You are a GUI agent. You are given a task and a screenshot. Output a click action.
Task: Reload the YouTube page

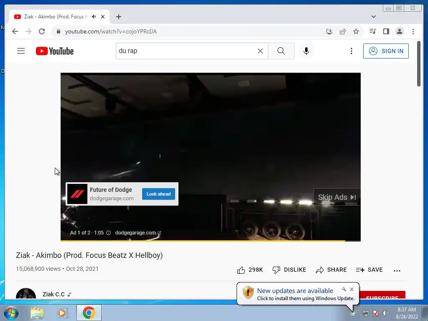pos(42,31)
